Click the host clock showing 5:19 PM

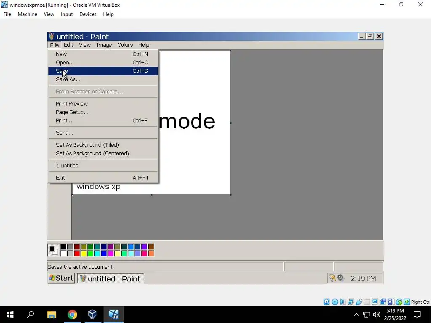click(x=395, y=311)
